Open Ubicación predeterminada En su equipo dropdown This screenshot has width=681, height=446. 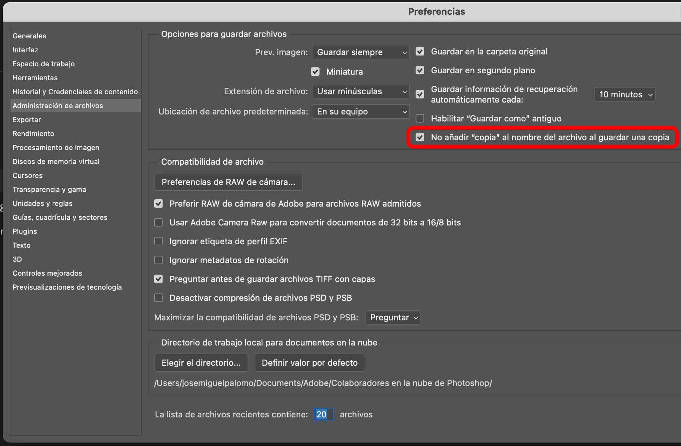[360, 112]
